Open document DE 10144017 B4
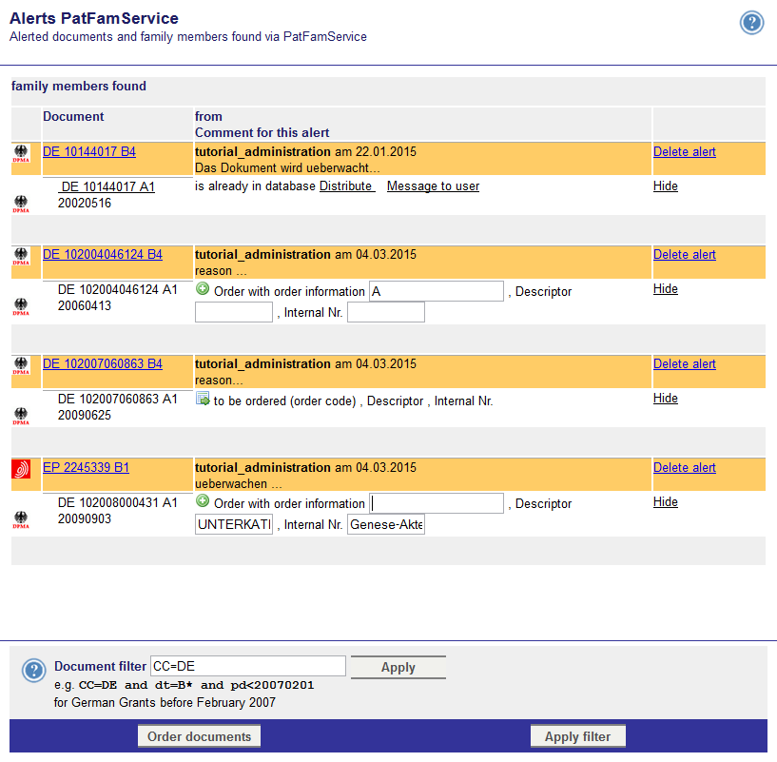777x762 pixels. coord(89,152)
